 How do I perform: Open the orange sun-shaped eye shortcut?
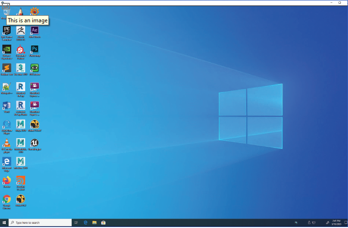pos(34,11)
